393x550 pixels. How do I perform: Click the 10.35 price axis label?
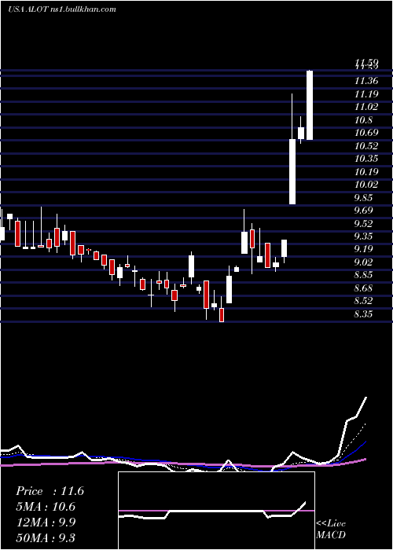pyautogui.click(x=366, y=159)
